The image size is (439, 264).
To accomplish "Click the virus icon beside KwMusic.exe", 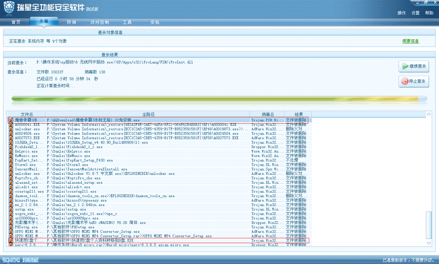I will click(x=11, y=156).
